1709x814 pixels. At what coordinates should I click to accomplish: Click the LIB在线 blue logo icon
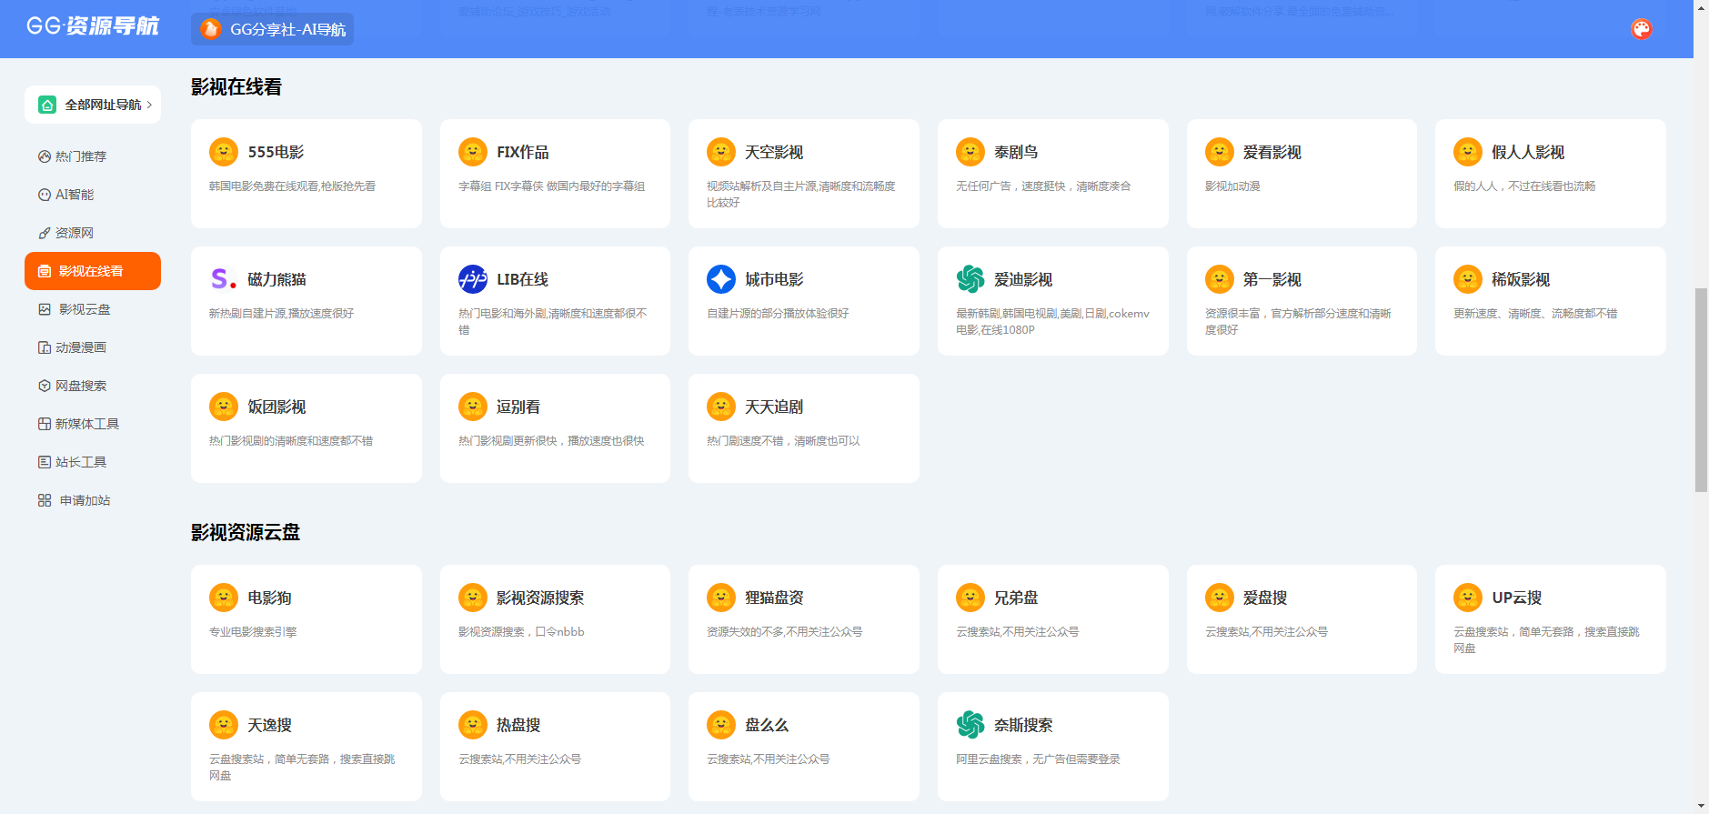(x=473, y=279)
